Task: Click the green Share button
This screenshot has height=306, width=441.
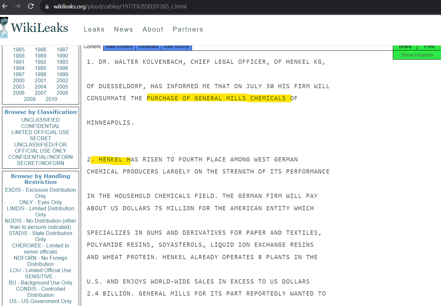Action: coord(405,47)
